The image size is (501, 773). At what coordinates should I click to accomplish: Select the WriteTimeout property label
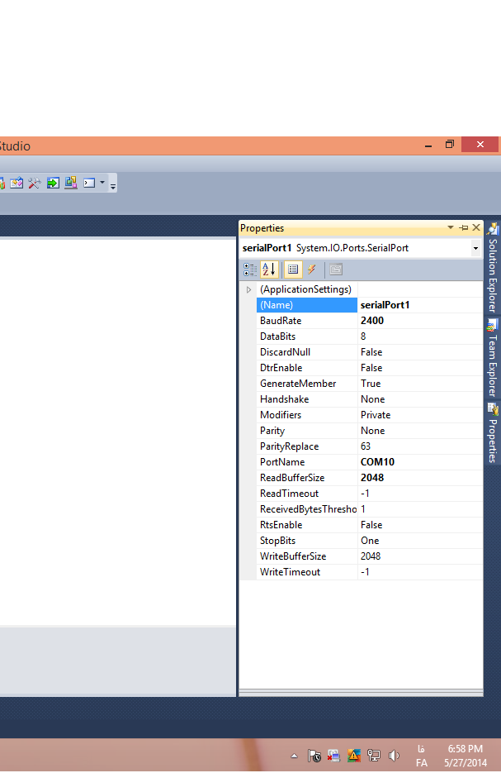point(290,572)
